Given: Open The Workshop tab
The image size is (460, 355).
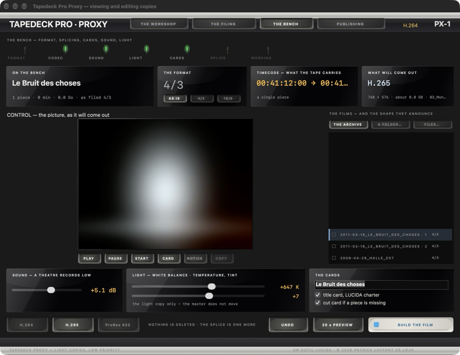Looking at the screenshot, I should click(159, 24).
